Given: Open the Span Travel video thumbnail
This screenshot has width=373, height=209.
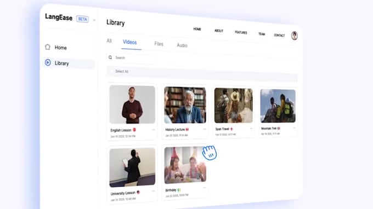Looking at the screenshot, I should tap(233, 106).
